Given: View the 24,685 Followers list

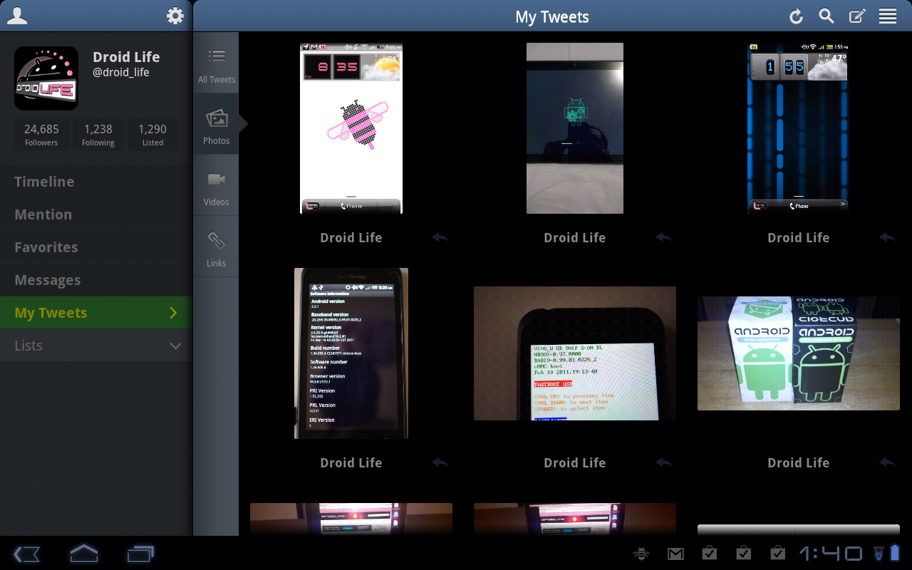Looking at the screenshot, I should click(x=41, y=135).
